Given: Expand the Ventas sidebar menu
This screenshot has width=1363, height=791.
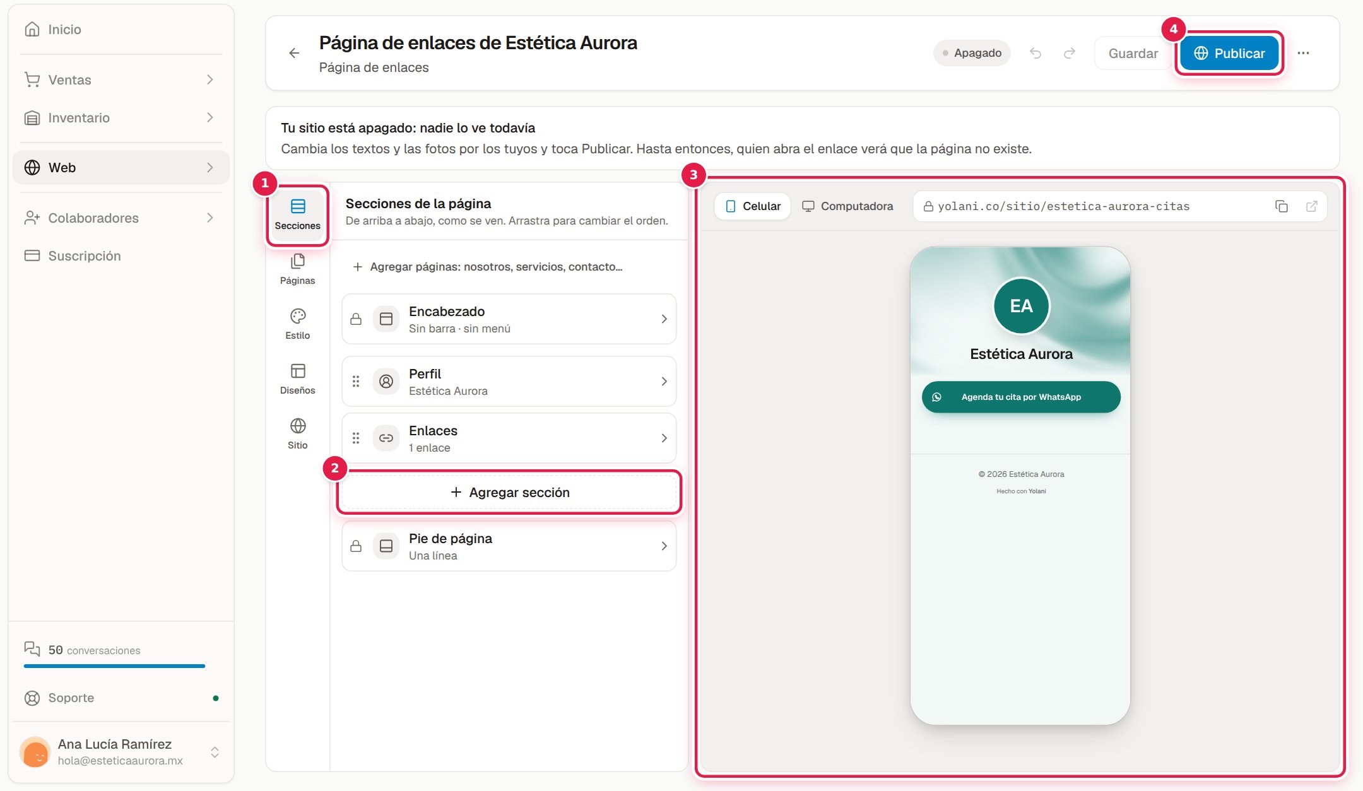Looking at the screenshot, I should [x=121, y=79].
